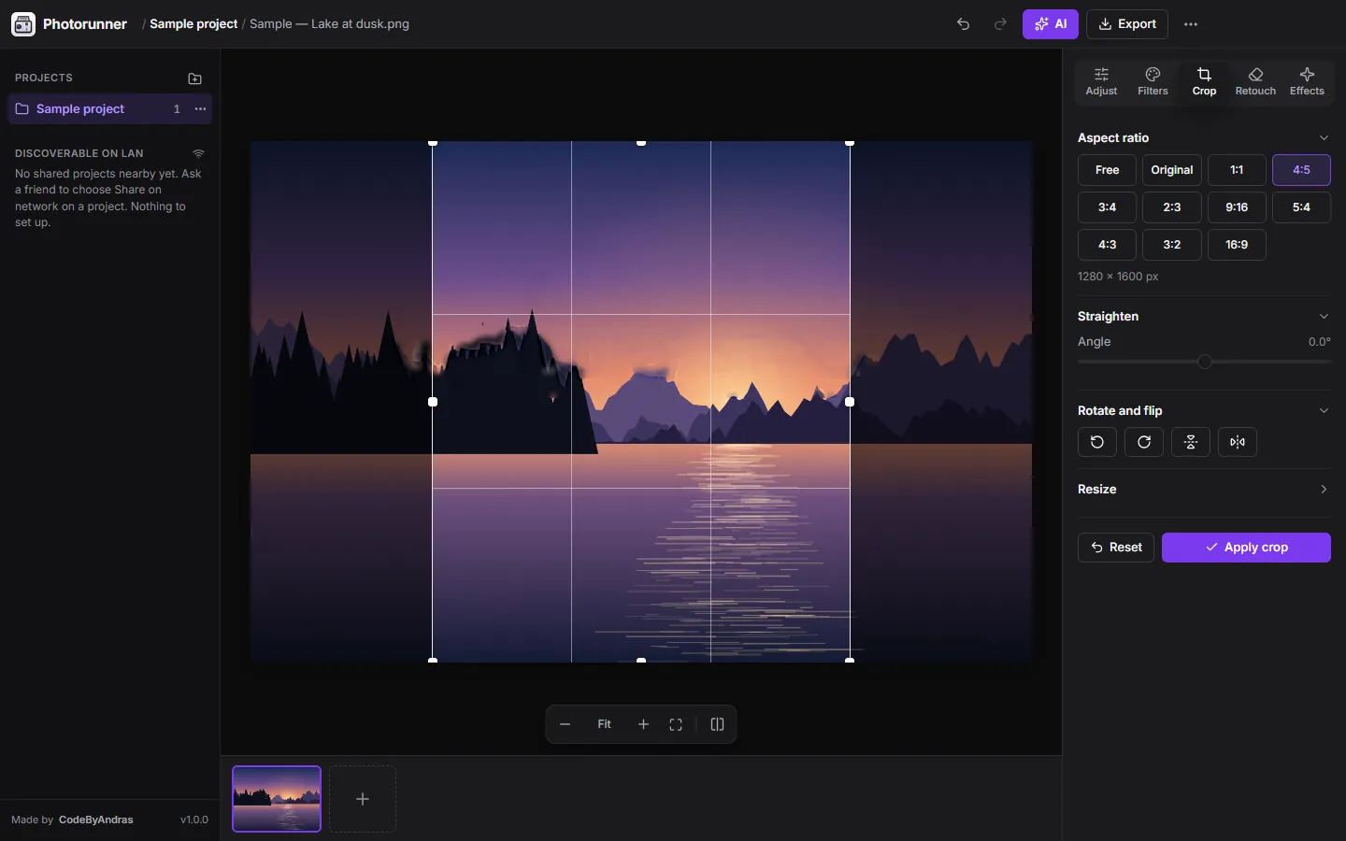The width and height of the screenshot is (1346, 841).
Task: Click the Lake at dusk.png file name
Action: [329, 24]
